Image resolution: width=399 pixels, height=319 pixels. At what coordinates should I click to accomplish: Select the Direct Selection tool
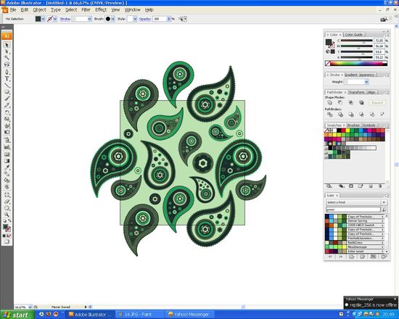(7, 51)
